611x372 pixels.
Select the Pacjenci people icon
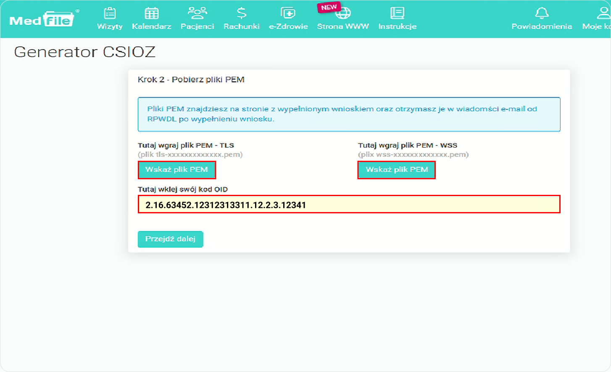click(x=197, y=13)
